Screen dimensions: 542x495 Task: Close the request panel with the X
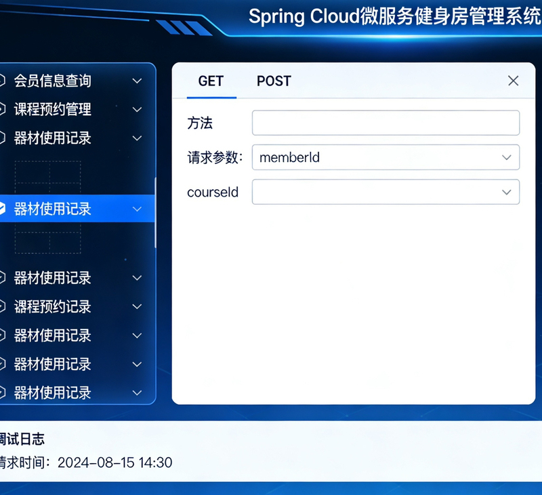(x=513, y=81)
